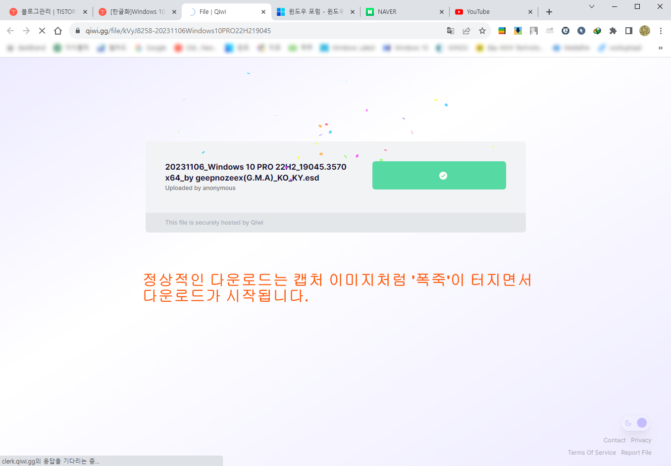Open the gray touch-hand extension
The height and width of the screenshot is (466, 671).
click(534, 31)
